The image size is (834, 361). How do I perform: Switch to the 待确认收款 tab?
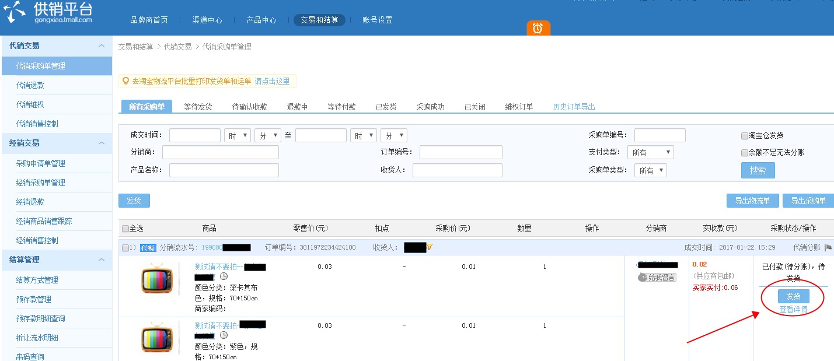pos(250,107)
